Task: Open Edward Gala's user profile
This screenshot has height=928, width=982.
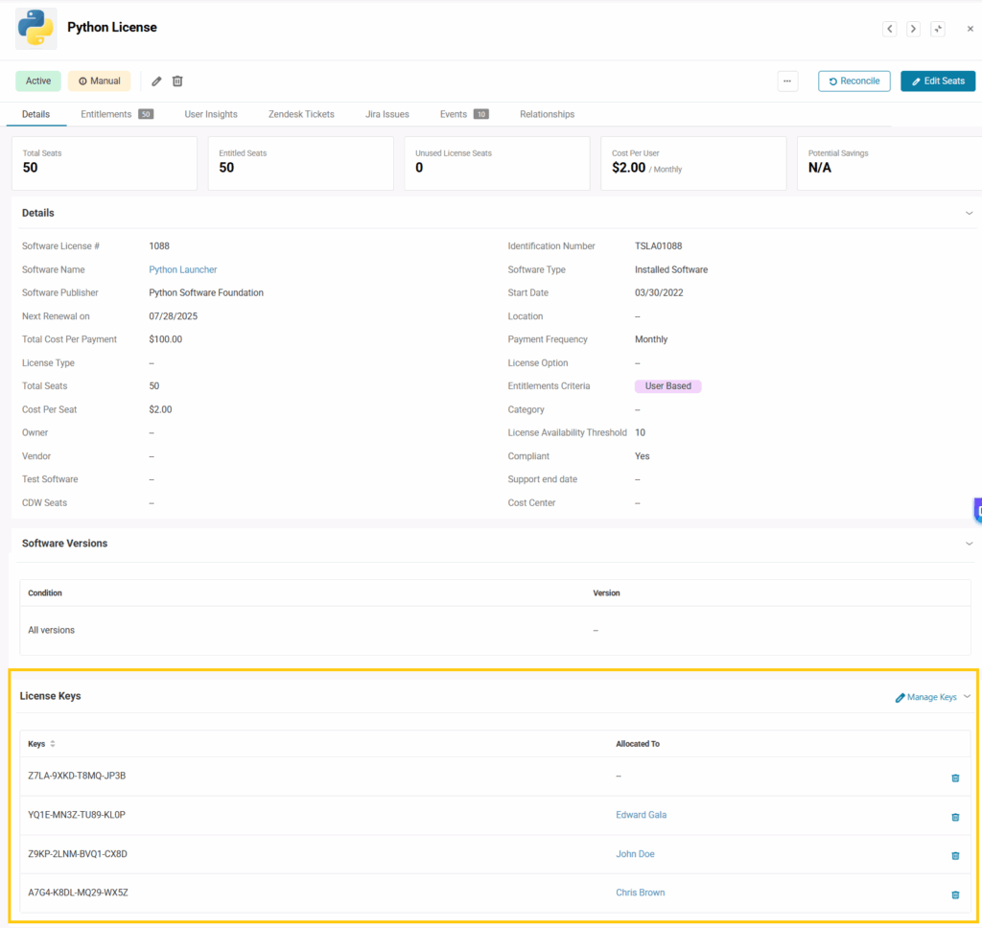Action: tap(641, 815)
